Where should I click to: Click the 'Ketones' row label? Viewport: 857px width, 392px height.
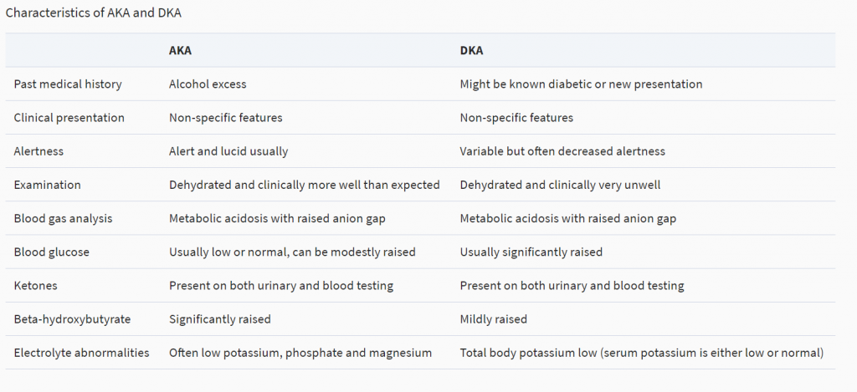pos(35,286)
